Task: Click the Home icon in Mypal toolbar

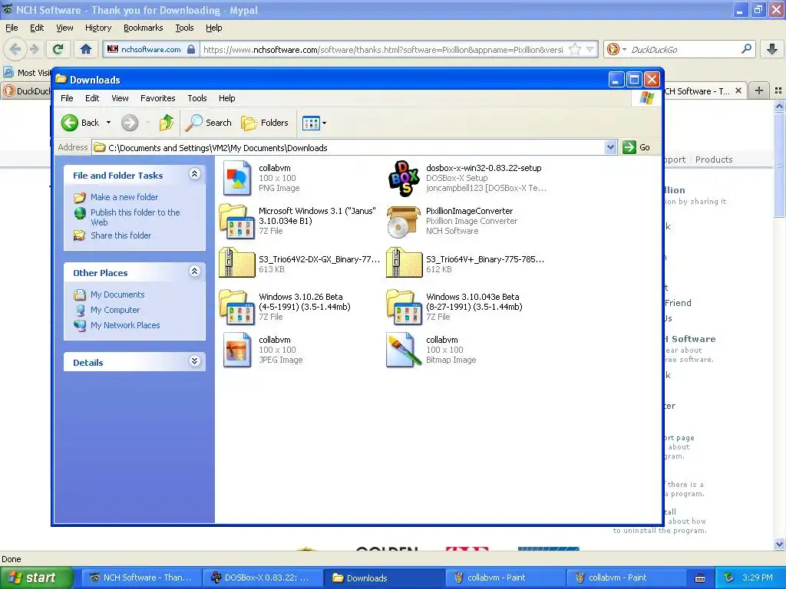Action: tap(86, 49)
